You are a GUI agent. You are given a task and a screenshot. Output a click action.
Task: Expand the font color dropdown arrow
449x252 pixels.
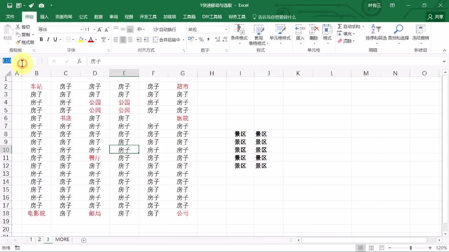pyautogui.click(x=96, y=40)
